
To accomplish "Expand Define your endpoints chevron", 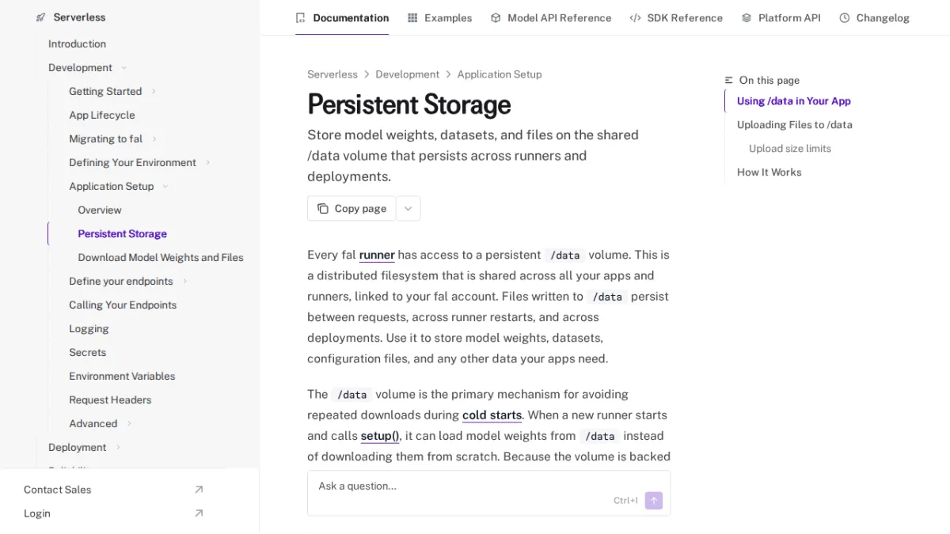I will pyautogui.click(x=184, y=282).
